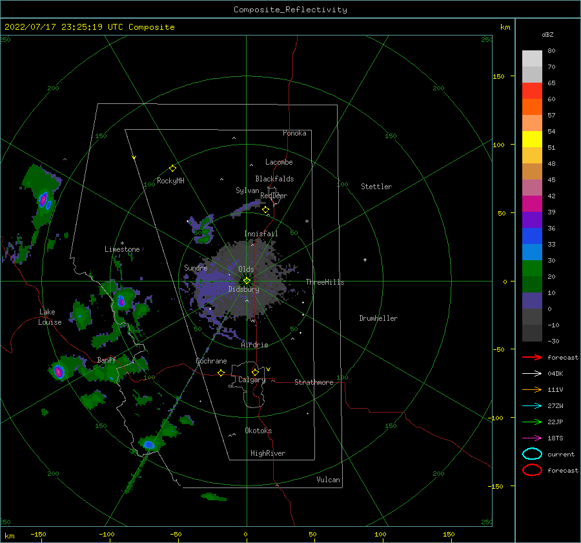Click the 51 dBZ yellow color swatch

pyautogui.click(x=532, y=139)
